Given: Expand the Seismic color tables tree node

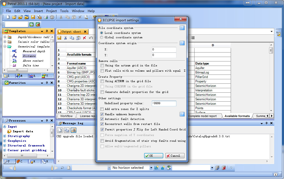Looking at the screenshot, I should point(5,42).
